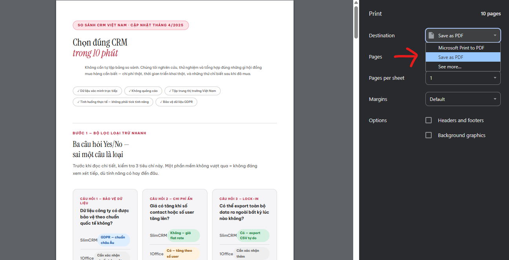The image size is (509, 260).
Task: Click the "Pages per sheet" label
Action: pyautogui.click(x=387, y=78)
